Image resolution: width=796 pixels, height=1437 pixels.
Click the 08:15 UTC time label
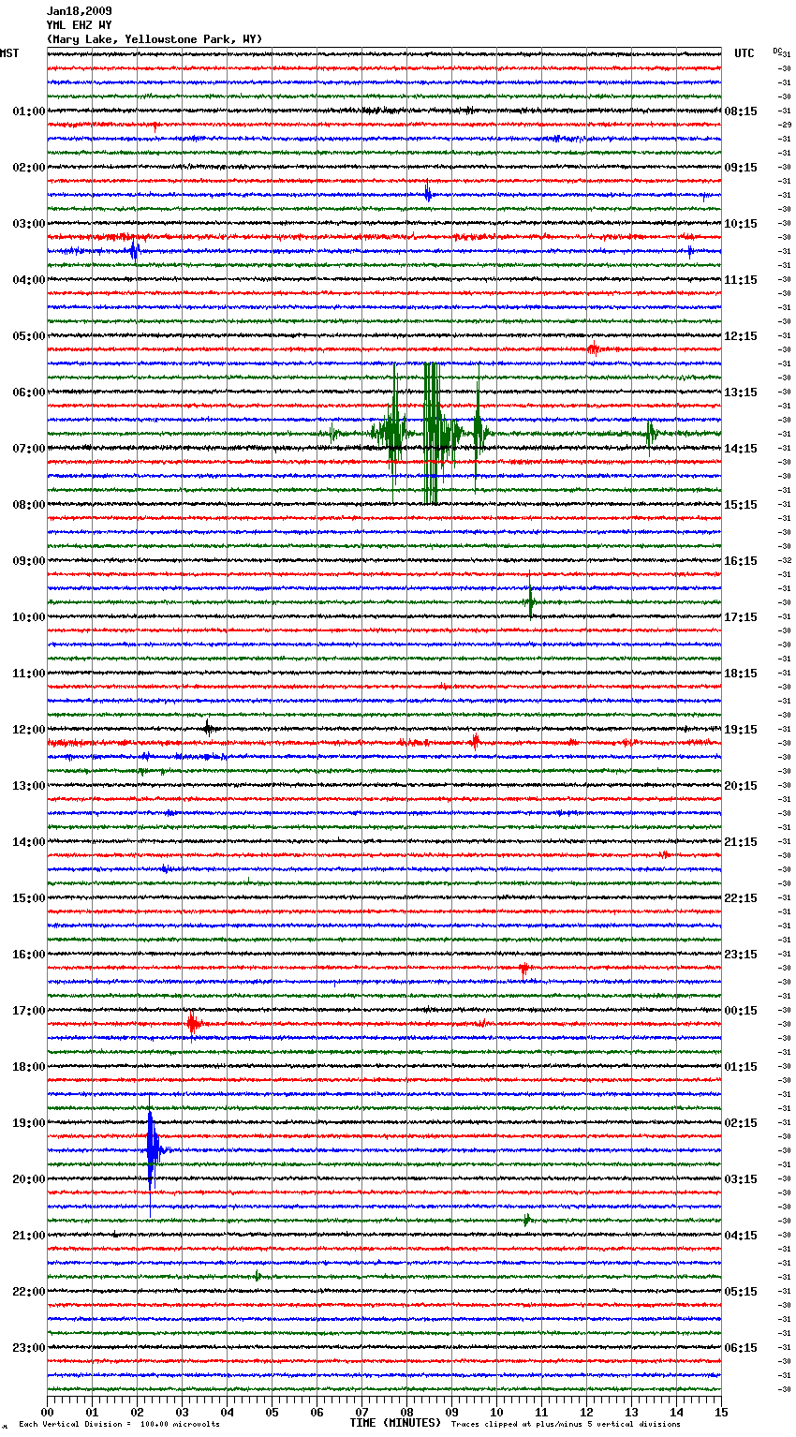point(741,111)
